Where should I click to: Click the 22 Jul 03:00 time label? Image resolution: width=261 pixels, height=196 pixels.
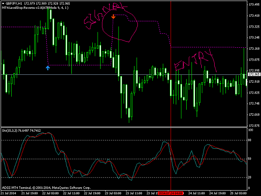tap(51, 193)
